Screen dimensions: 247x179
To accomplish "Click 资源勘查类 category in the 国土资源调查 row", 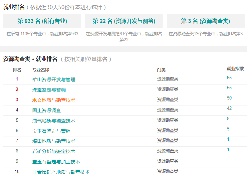I will point(168,110).
